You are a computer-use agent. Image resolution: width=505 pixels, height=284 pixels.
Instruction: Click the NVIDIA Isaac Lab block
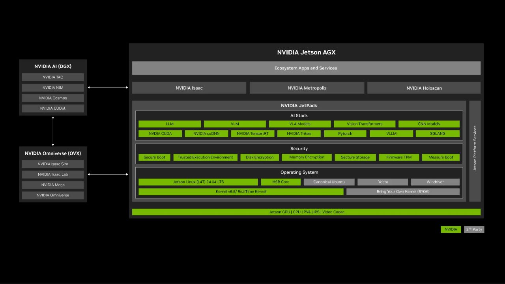pos(53,174)
